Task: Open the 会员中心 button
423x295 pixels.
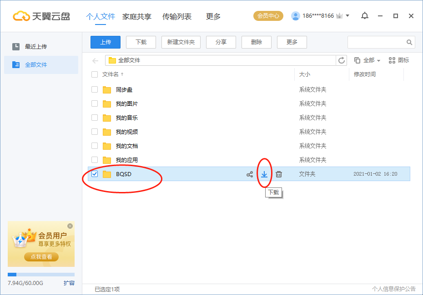Action: [x=268, y=16]
